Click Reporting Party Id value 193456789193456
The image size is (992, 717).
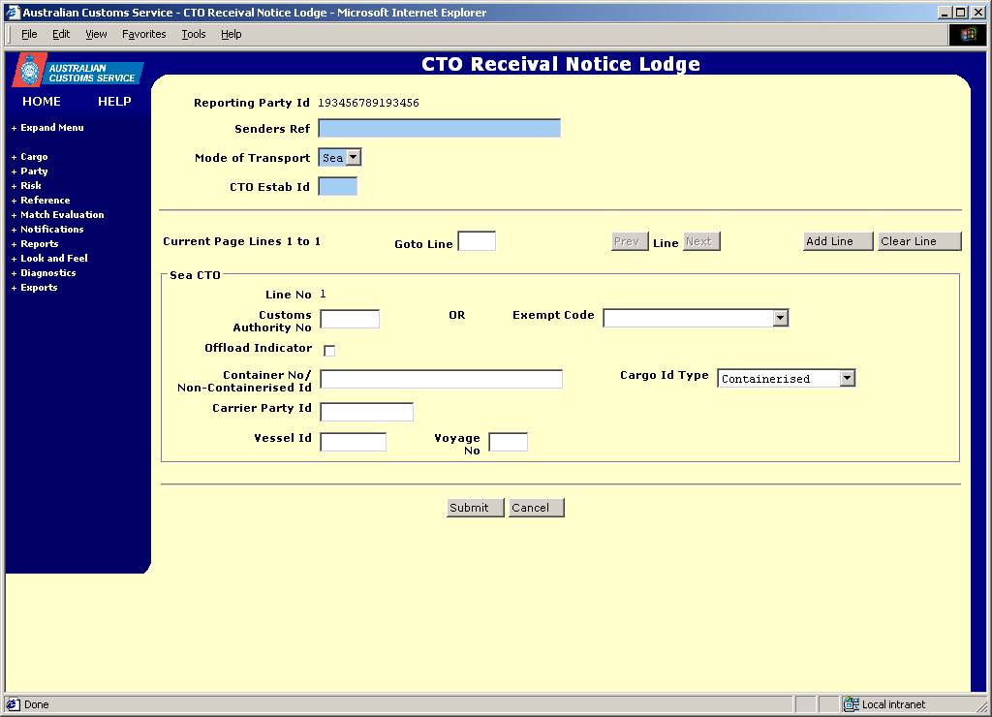click(368, 103)
